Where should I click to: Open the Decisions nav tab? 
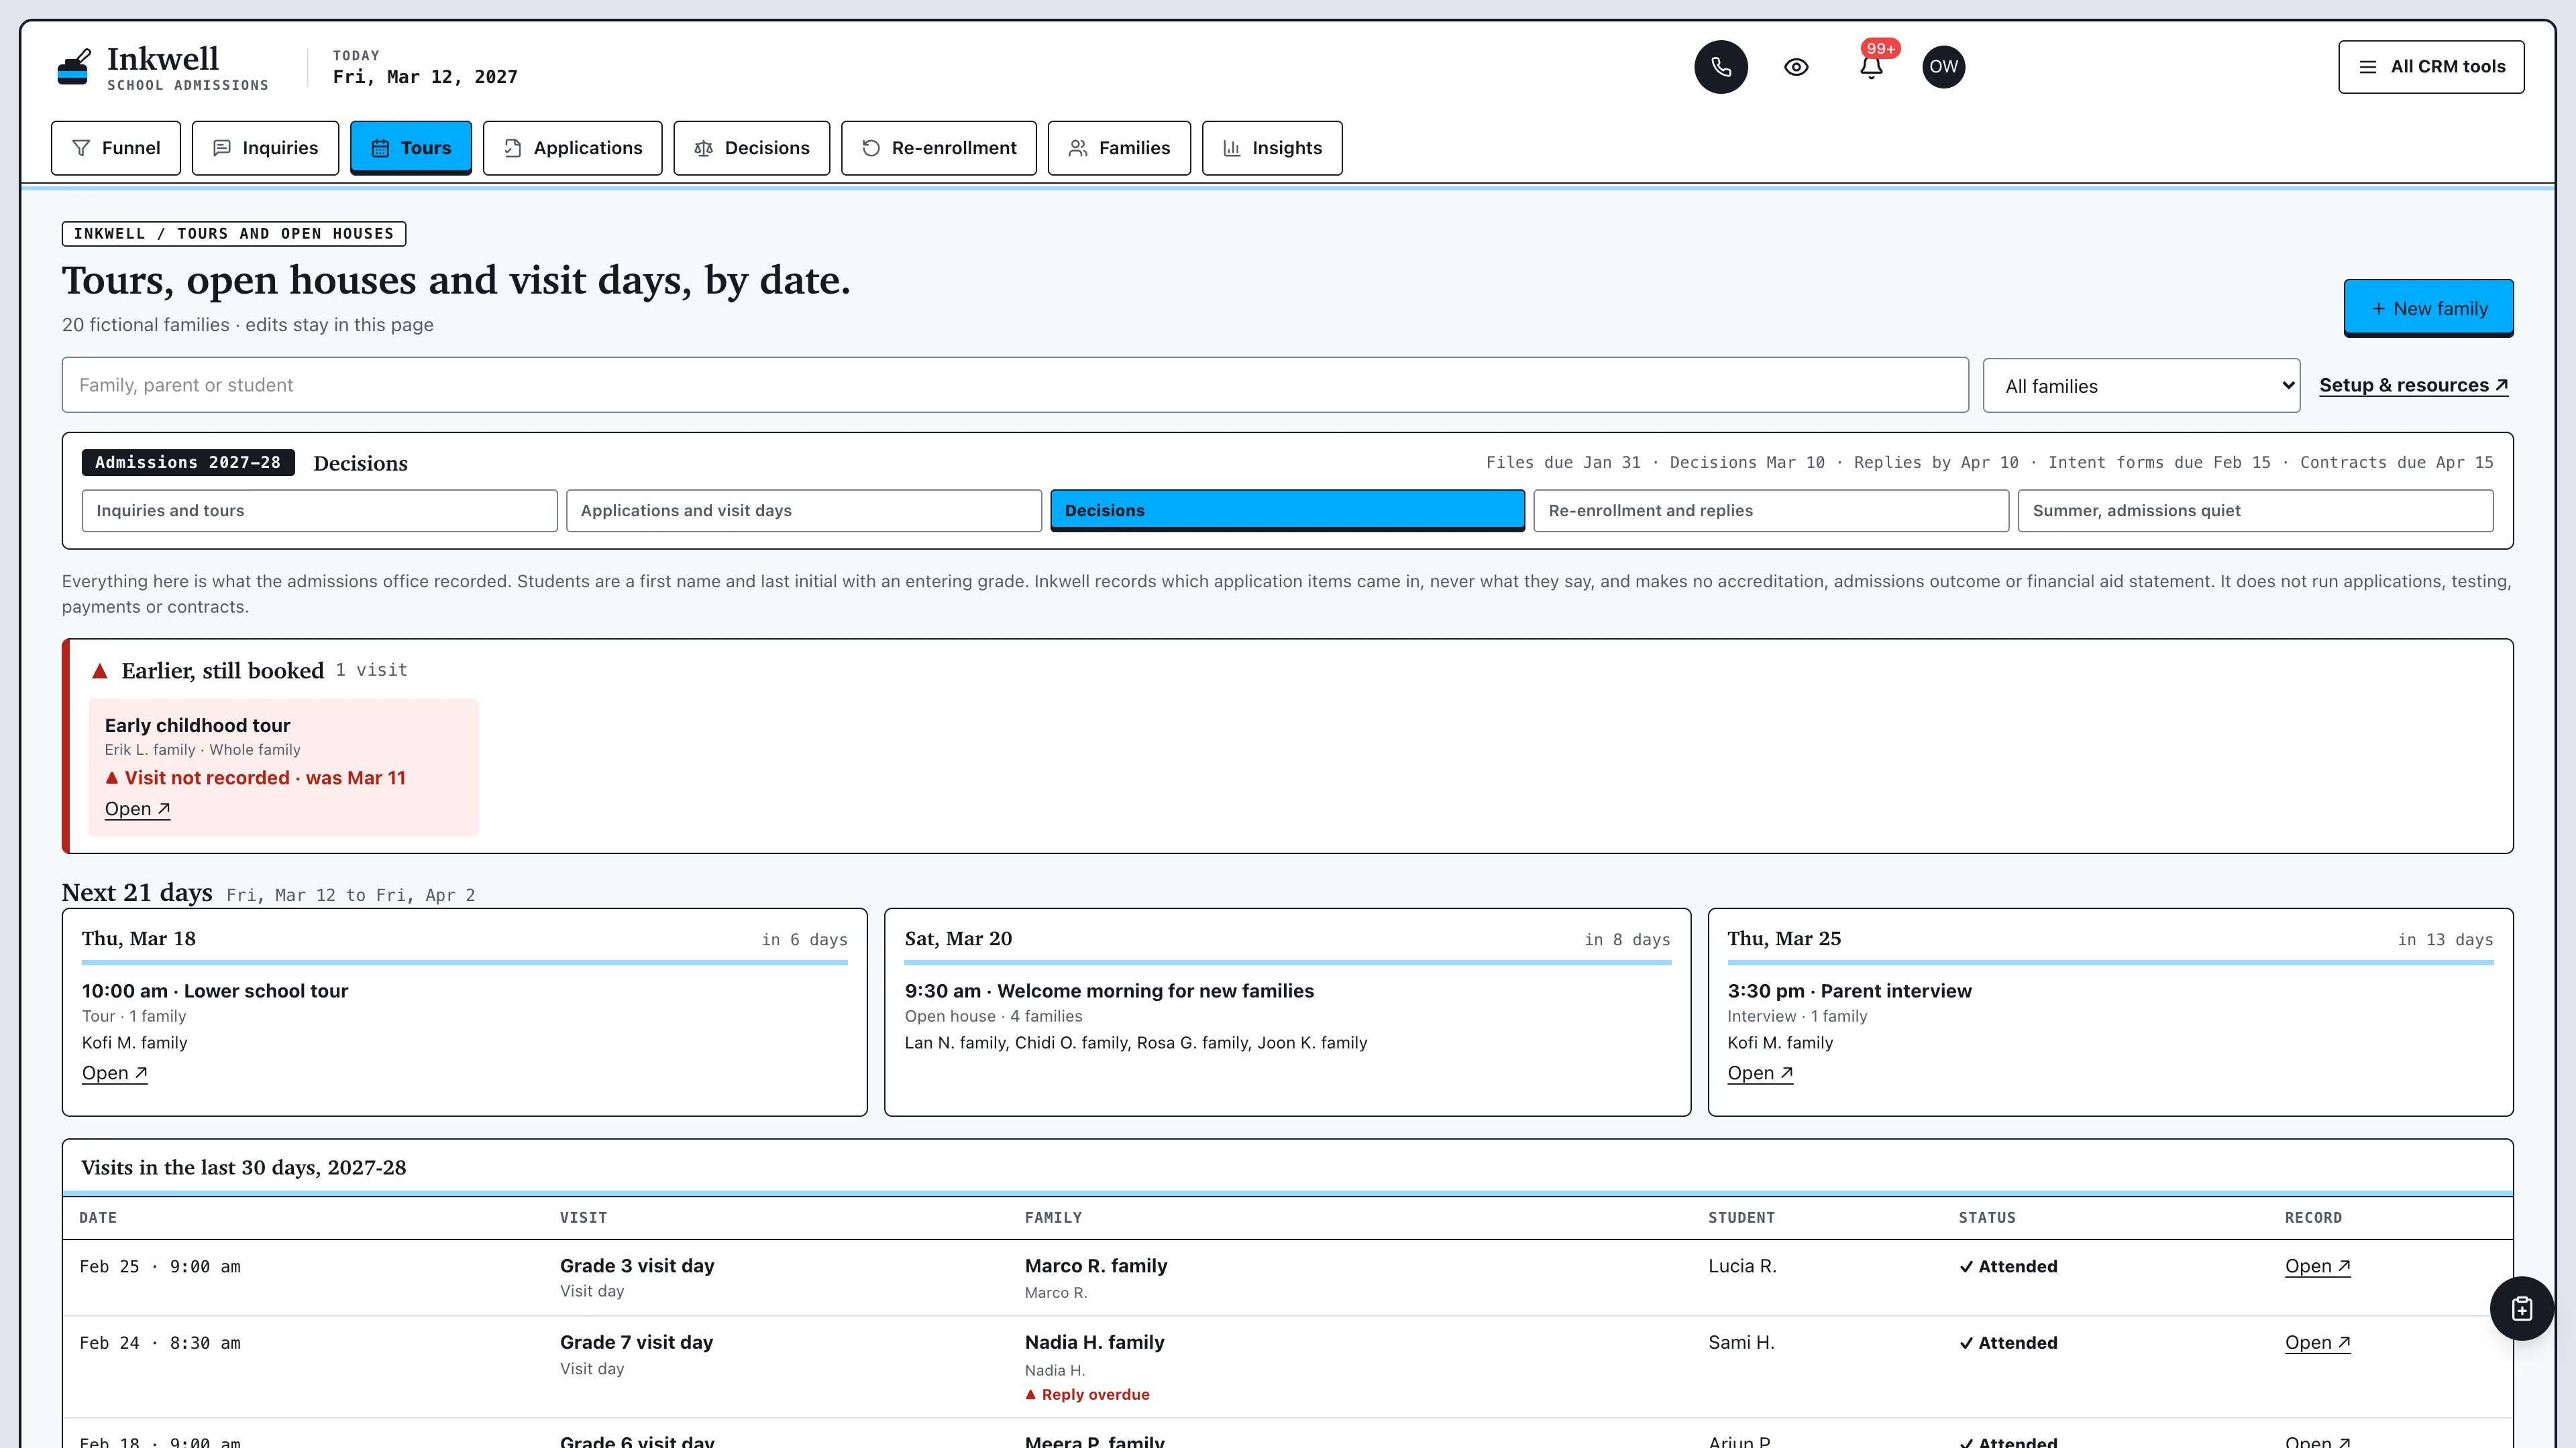[x=751, y=148]
